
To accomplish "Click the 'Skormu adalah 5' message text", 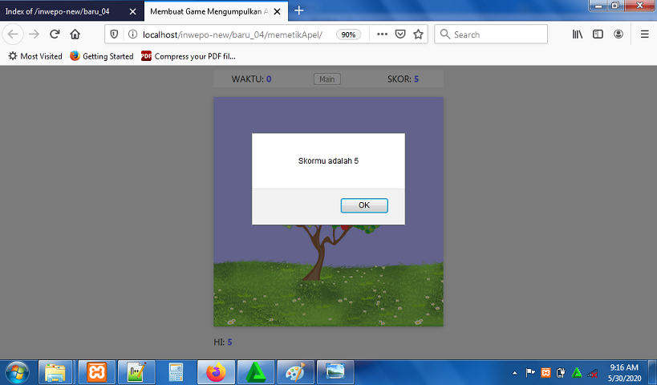I will [328, 161].
